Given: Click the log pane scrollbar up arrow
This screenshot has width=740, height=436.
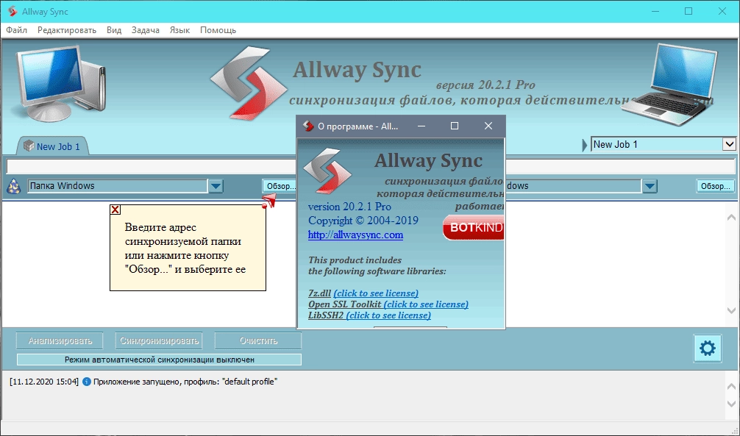Looking at the screenshot, I should 731,386.
